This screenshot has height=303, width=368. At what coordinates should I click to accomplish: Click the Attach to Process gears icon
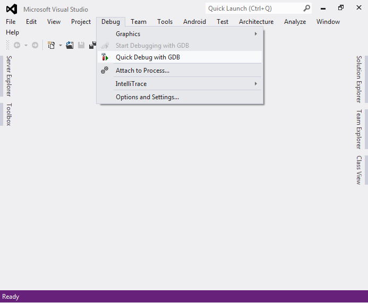coord(105,70)
